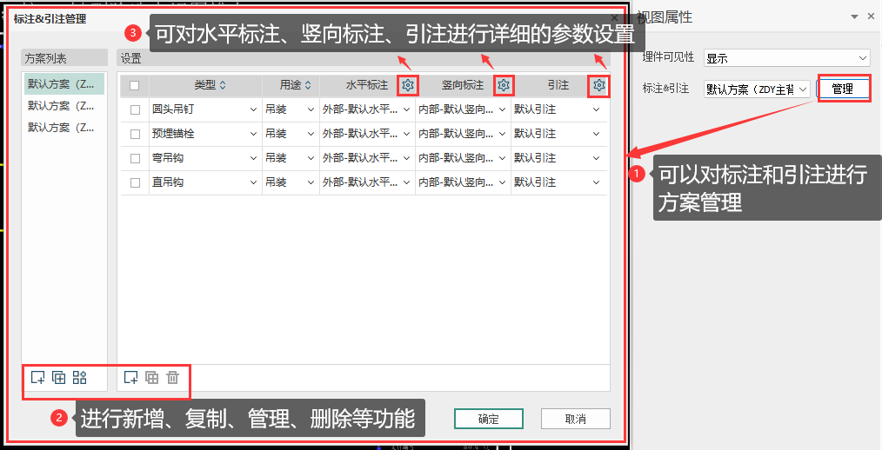Open 视图属性 panel options arrow
This screenshot has width=882, height=450.
(855, 17)
